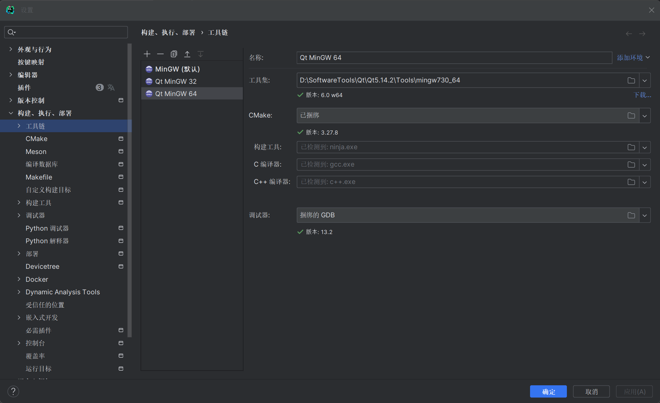Open debugger dropdown arrow

pyautogui.click(x=645, y=215)
